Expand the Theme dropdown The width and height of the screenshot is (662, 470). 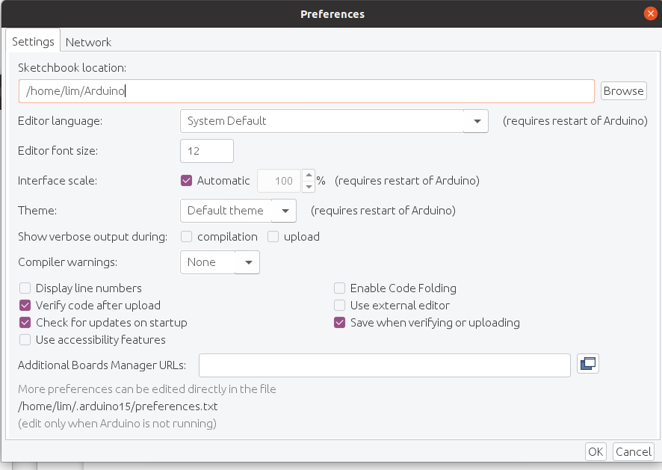(x=284, y=211)
